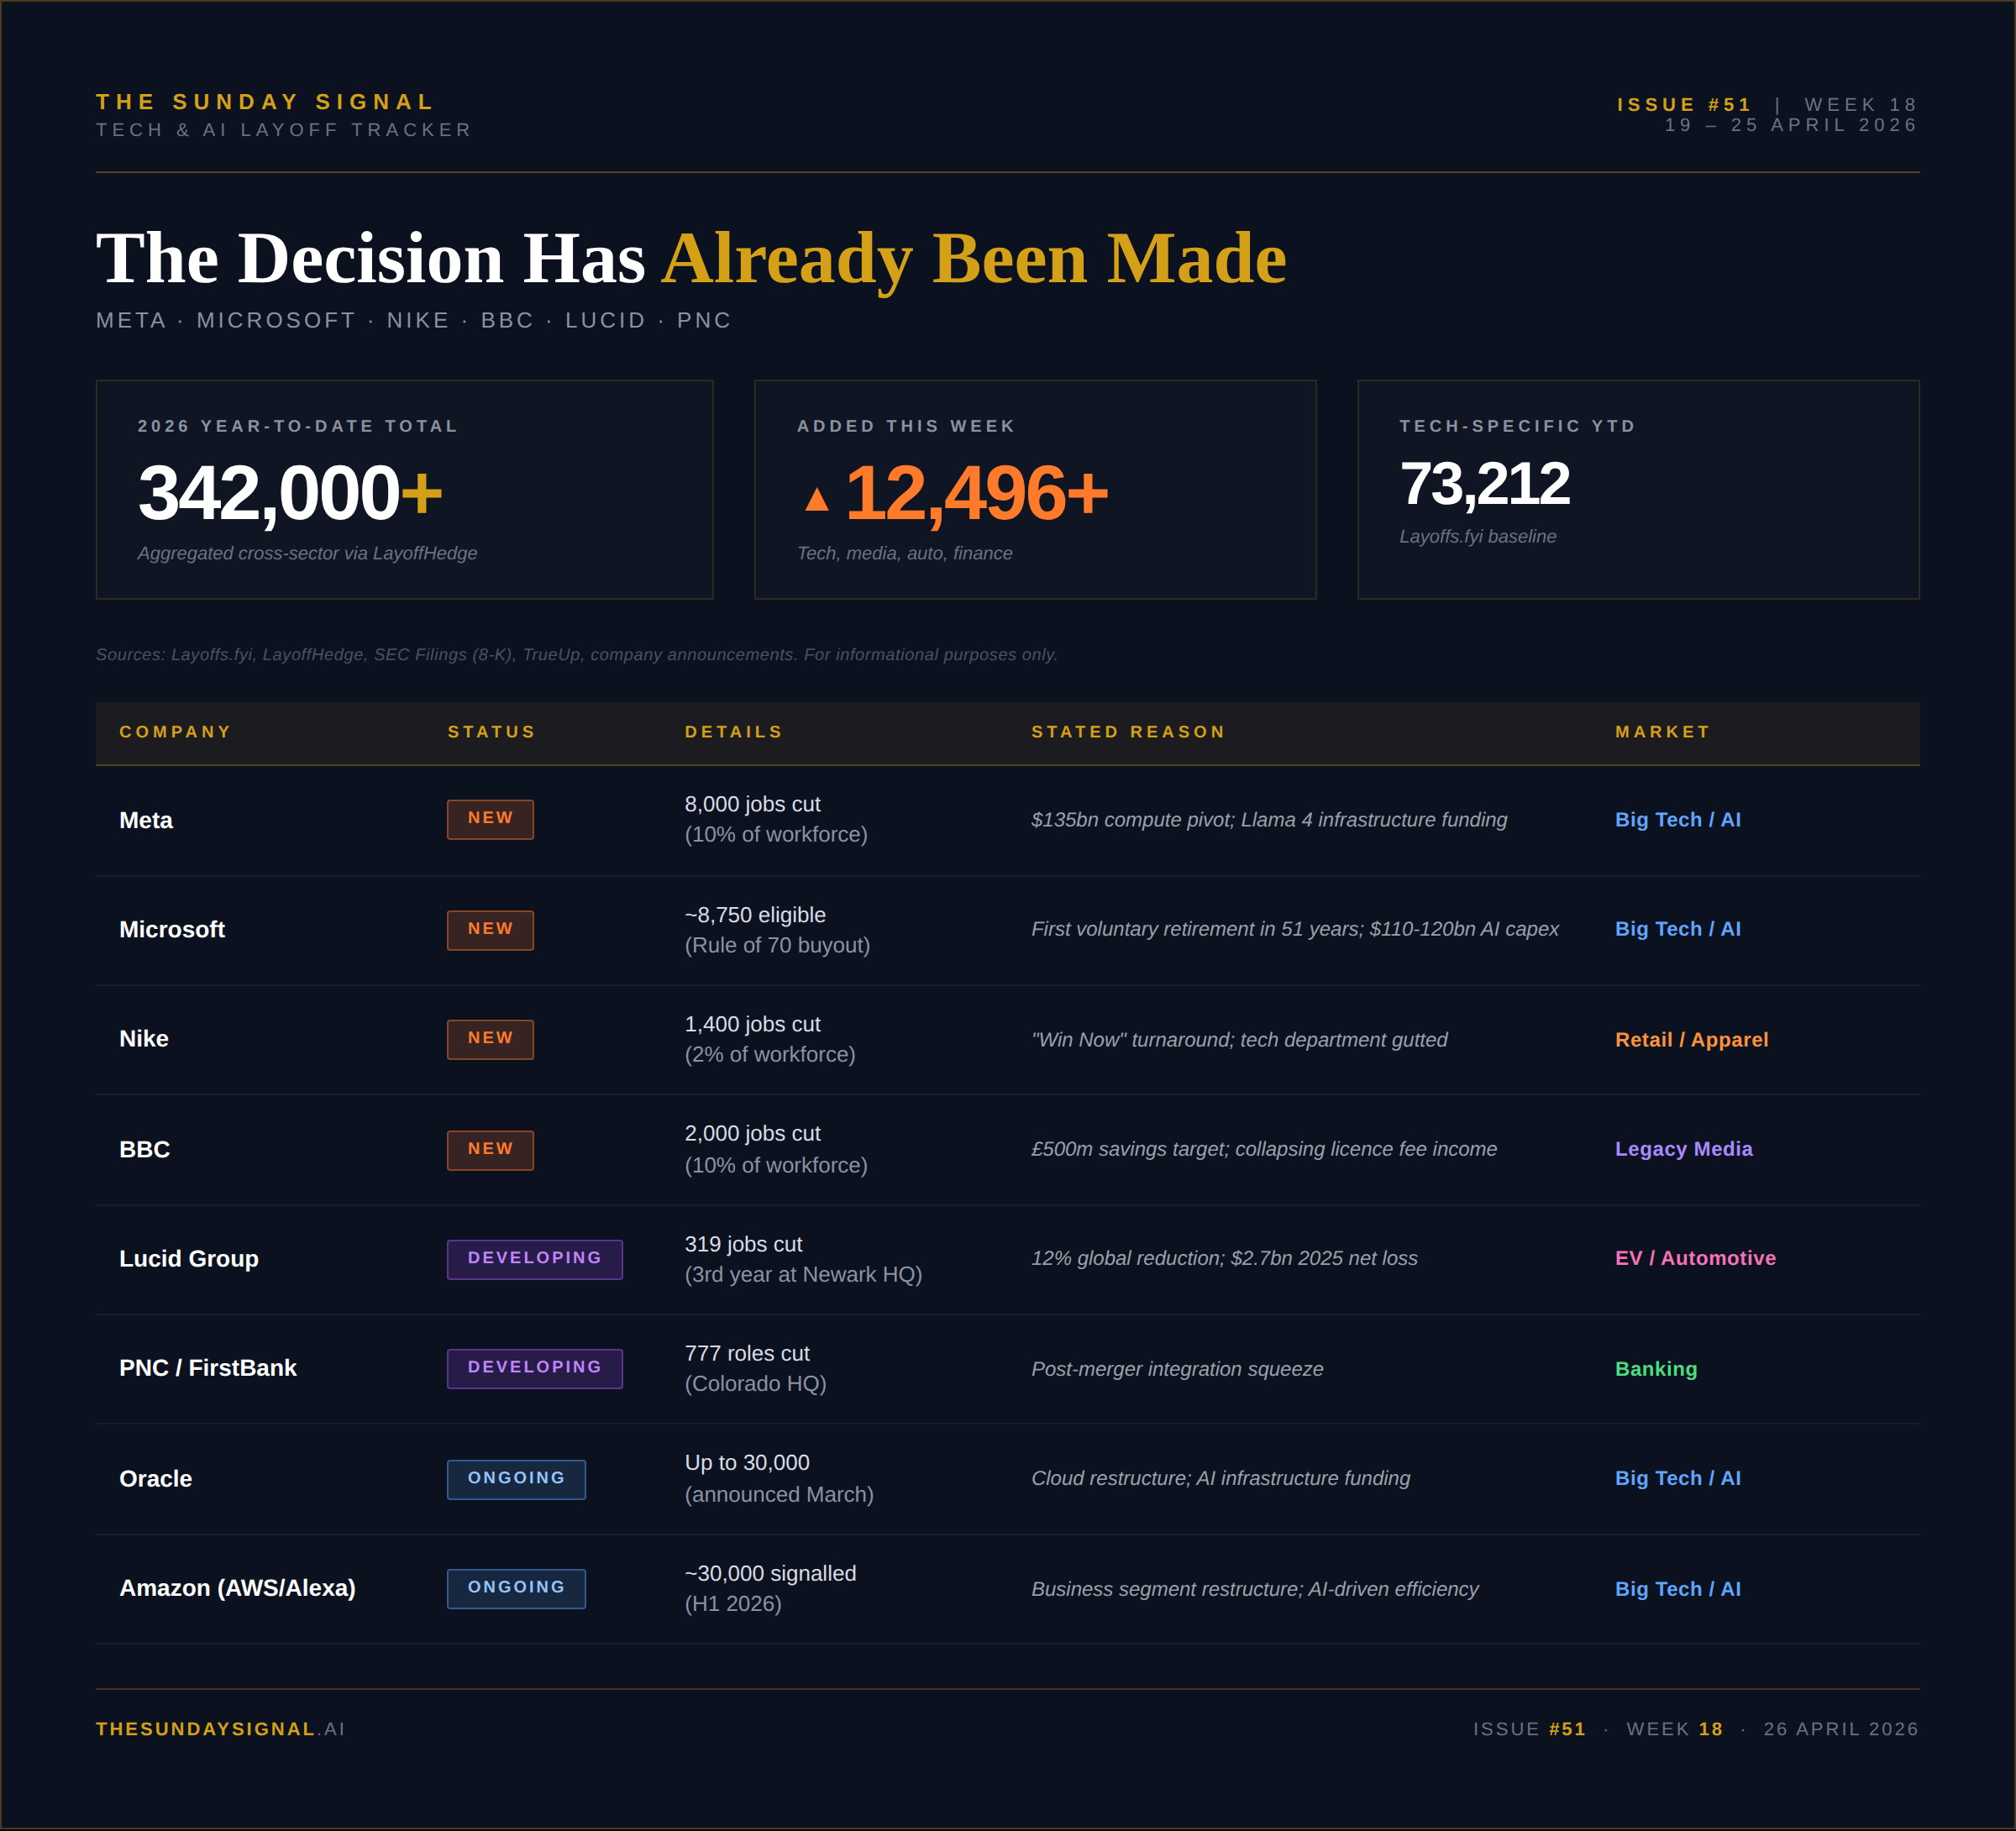Viewport: 2016px width, 1831px height.
Task: Click DEVELOPING badge for Lucid Group
Action: [x=534, y=1258]
